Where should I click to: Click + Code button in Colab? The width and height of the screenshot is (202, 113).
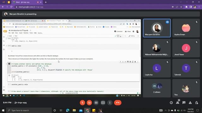[9, 36]
